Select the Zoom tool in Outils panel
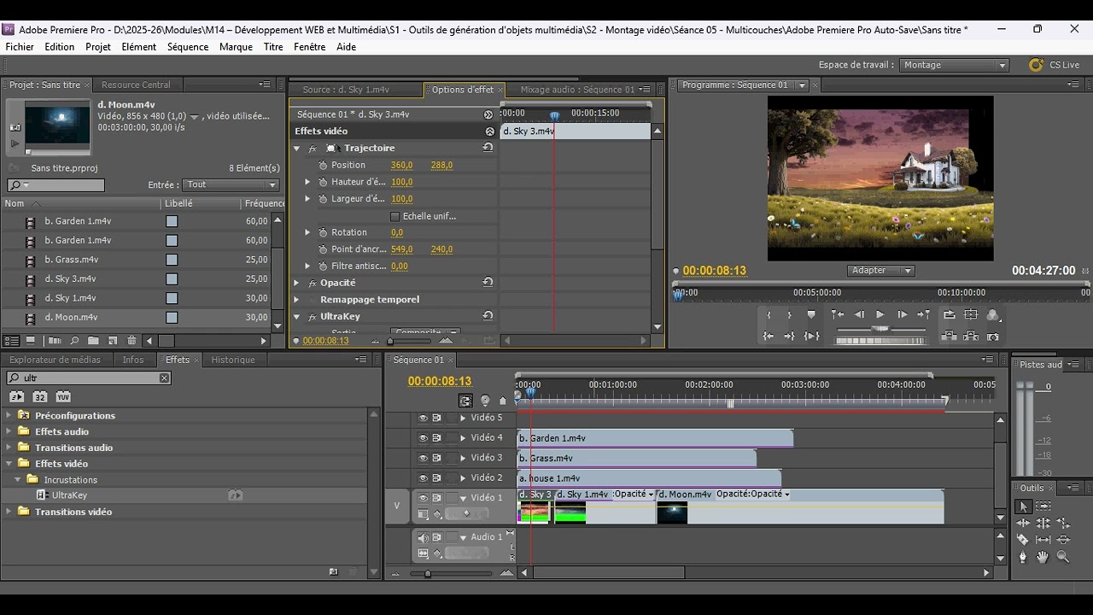Viewport: 1093px width, 615px height. click(x=1063, y=557)
